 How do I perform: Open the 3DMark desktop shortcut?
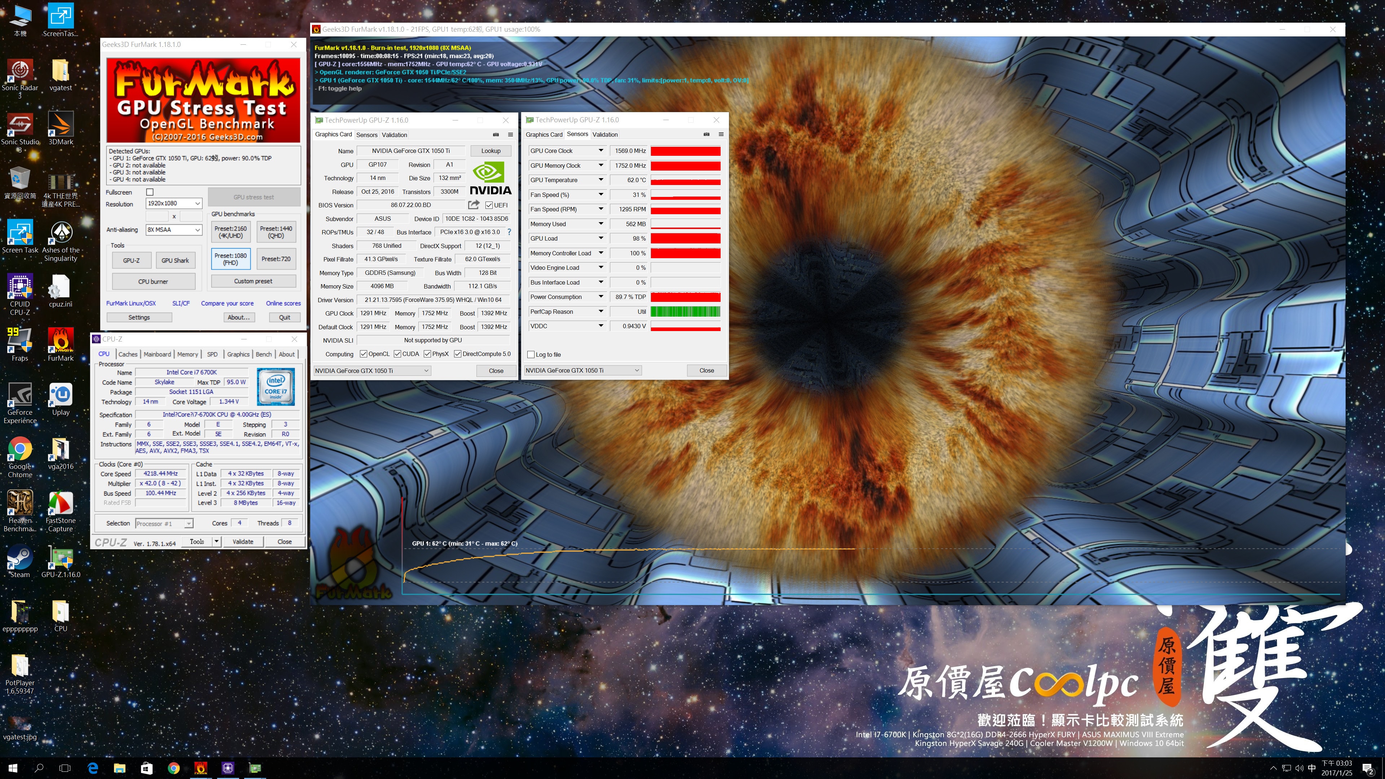pyautogui.click(x=61, y=128)
